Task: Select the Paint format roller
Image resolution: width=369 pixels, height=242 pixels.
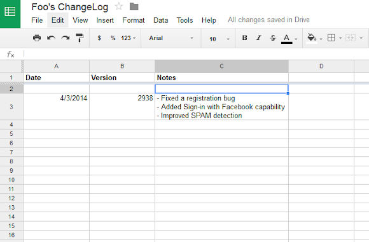Action: (x=80, y=38)
